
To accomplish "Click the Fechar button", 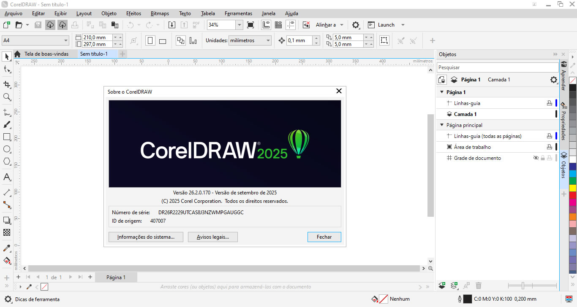I will (324, 237).
